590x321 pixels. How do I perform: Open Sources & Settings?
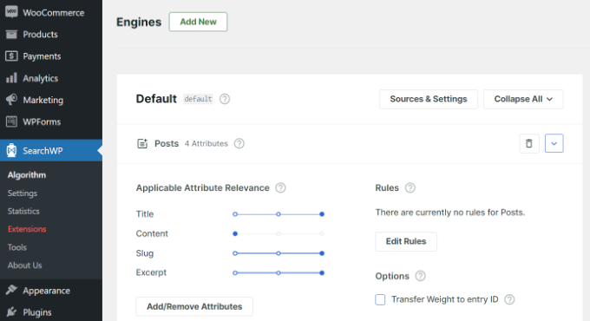[429, 99]
